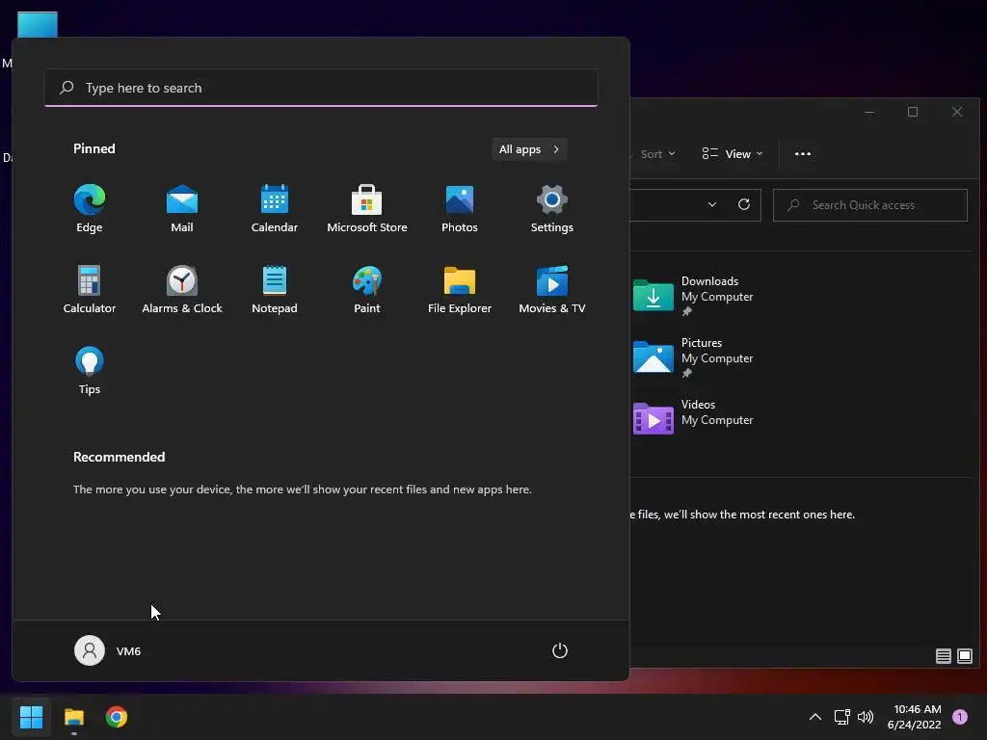987x740 pixels.
Task: Switch File Explorer to details view
Action: [943, 656]
